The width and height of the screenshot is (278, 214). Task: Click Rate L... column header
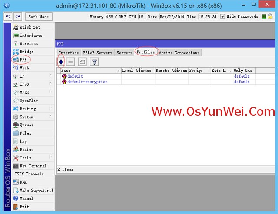[222, 71]
